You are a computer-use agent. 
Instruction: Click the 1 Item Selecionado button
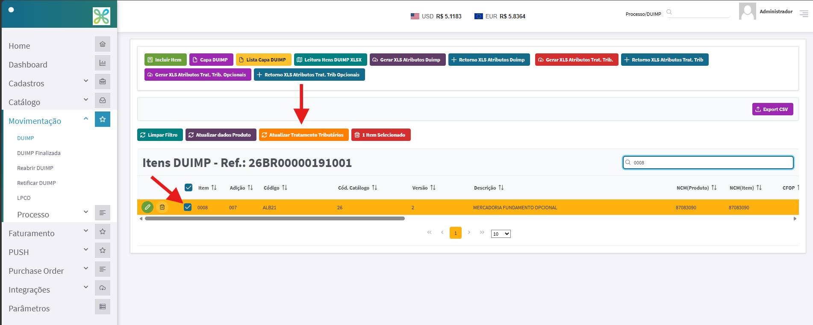coord(381,135)
